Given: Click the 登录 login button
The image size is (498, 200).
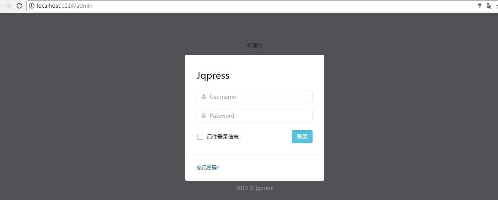Looking at the screenshot, I should 302,137.
